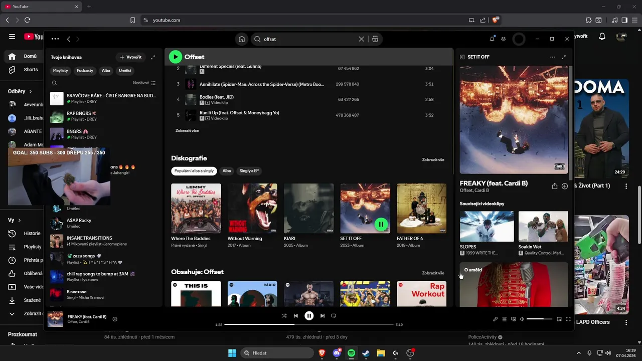Open the Spotify profile avatar circle
Viewport: 642px width, 361px height.
click(x=519, y=39)
